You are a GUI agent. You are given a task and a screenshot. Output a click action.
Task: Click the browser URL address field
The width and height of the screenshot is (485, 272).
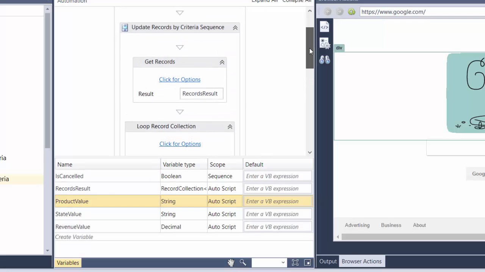click(x=422, y=12)
